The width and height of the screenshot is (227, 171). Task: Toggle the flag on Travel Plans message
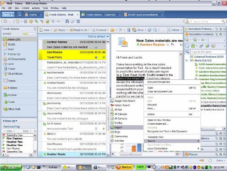[104, 57]
